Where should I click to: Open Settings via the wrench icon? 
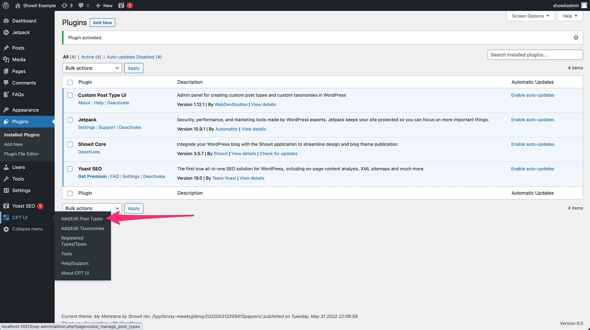tap(7, 190)
